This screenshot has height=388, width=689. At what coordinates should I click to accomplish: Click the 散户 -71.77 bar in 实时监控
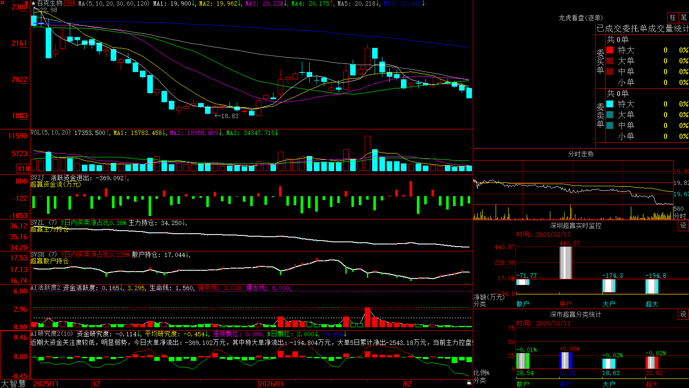point(523,282)
